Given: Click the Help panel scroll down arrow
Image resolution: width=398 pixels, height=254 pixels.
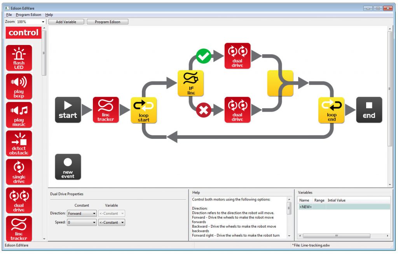Looking at the screenshot, I should pos(289,236).
